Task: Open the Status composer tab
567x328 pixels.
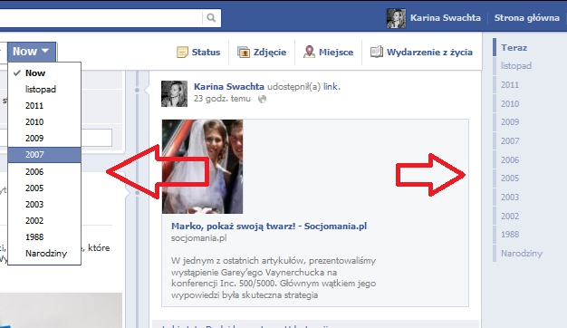Action: click(x=198, y=52)
